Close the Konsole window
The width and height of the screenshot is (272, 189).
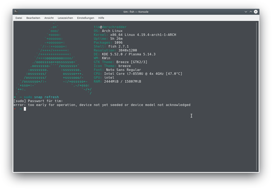[x=256, y=12]
